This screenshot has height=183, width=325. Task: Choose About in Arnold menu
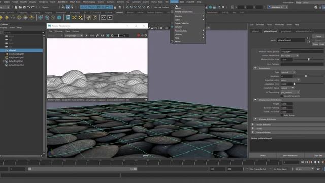pyautogui.click(x=177, y=42)
